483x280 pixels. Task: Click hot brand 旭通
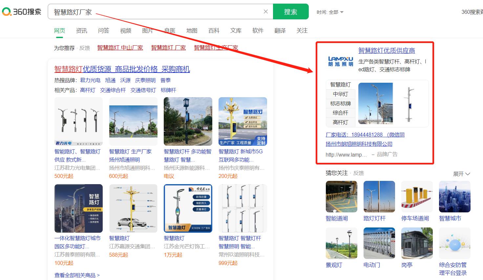click(110, 80)
